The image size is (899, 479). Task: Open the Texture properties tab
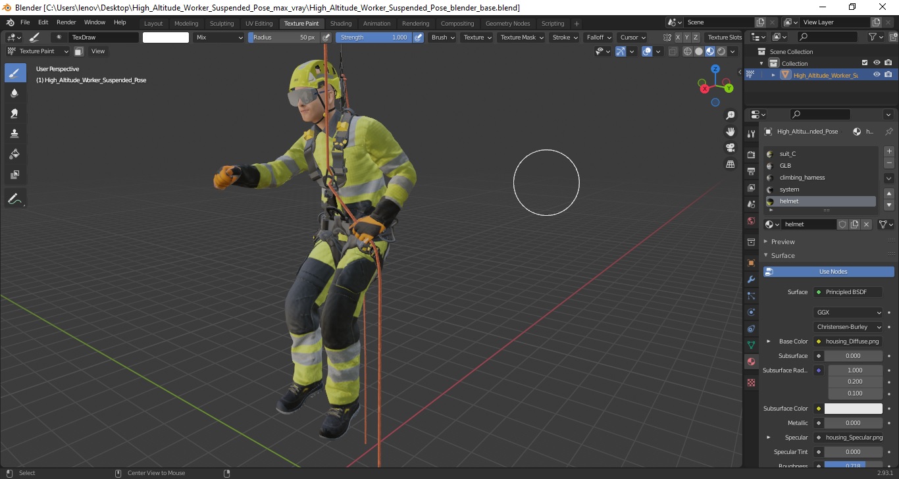[751, 382]
